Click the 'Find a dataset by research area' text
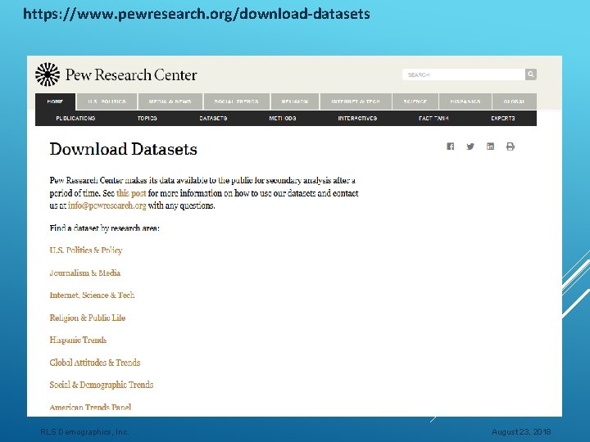 (105, 228)
